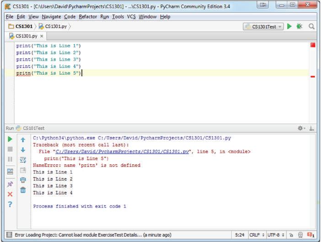Click the up arrow stack trace icon

pos(23,140)
